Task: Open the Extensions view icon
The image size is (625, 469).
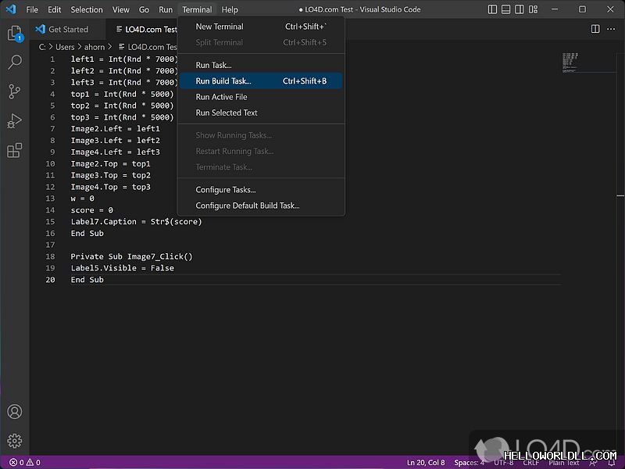Action: [15, 150]
